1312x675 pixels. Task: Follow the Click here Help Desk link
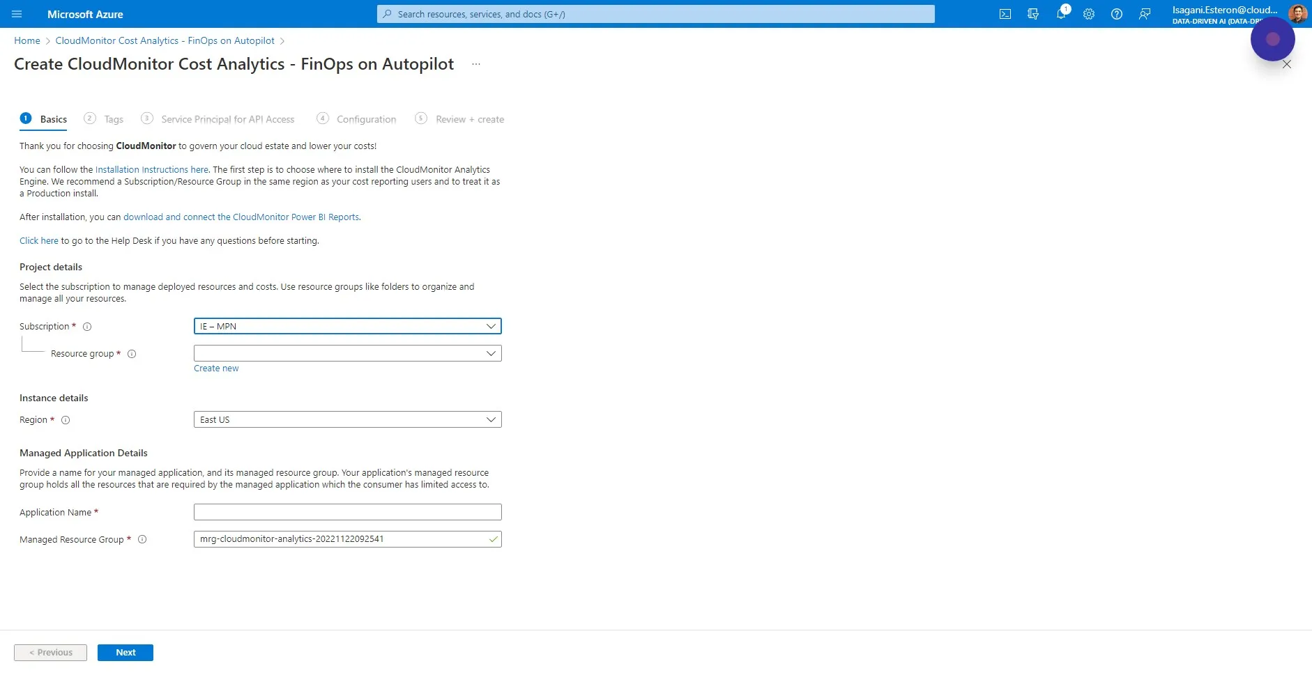click(x=39, y=240)
